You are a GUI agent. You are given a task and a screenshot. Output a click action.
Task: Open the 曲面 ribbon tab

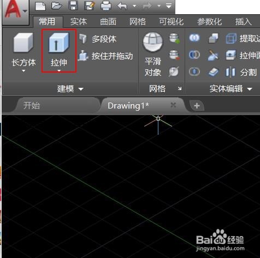[x=108, y=22]
